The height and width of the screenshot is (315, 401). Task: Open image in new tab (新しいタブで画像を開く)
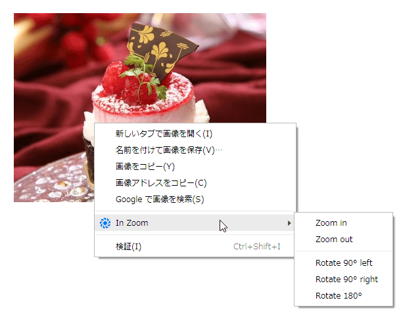click(164, 133)
